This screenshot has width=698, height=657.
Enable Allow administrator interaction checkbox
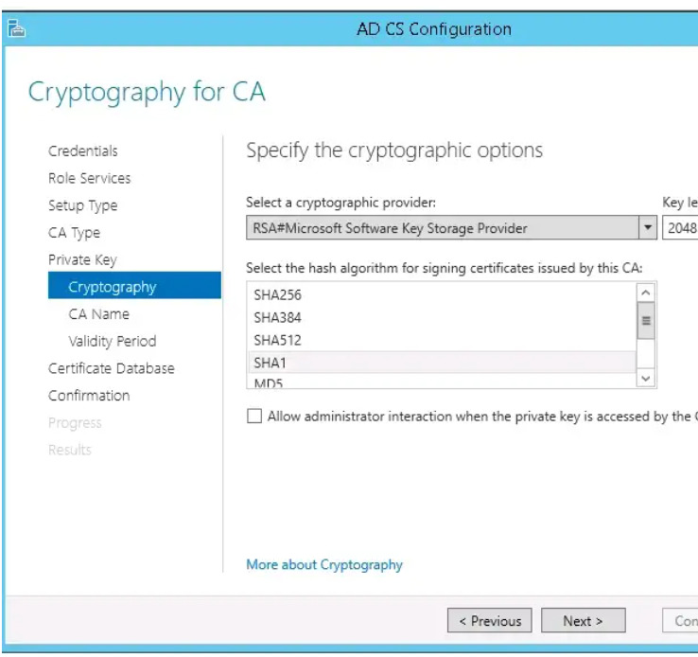[x=254, y=416]
